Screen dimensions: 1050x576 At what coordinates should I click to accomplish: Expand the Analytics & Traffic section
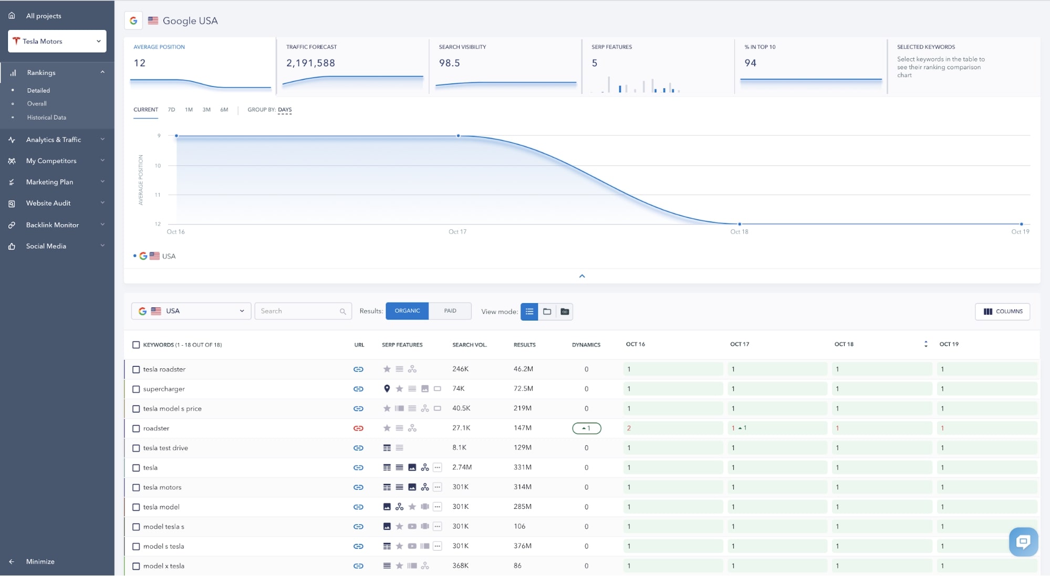point(102,140)
